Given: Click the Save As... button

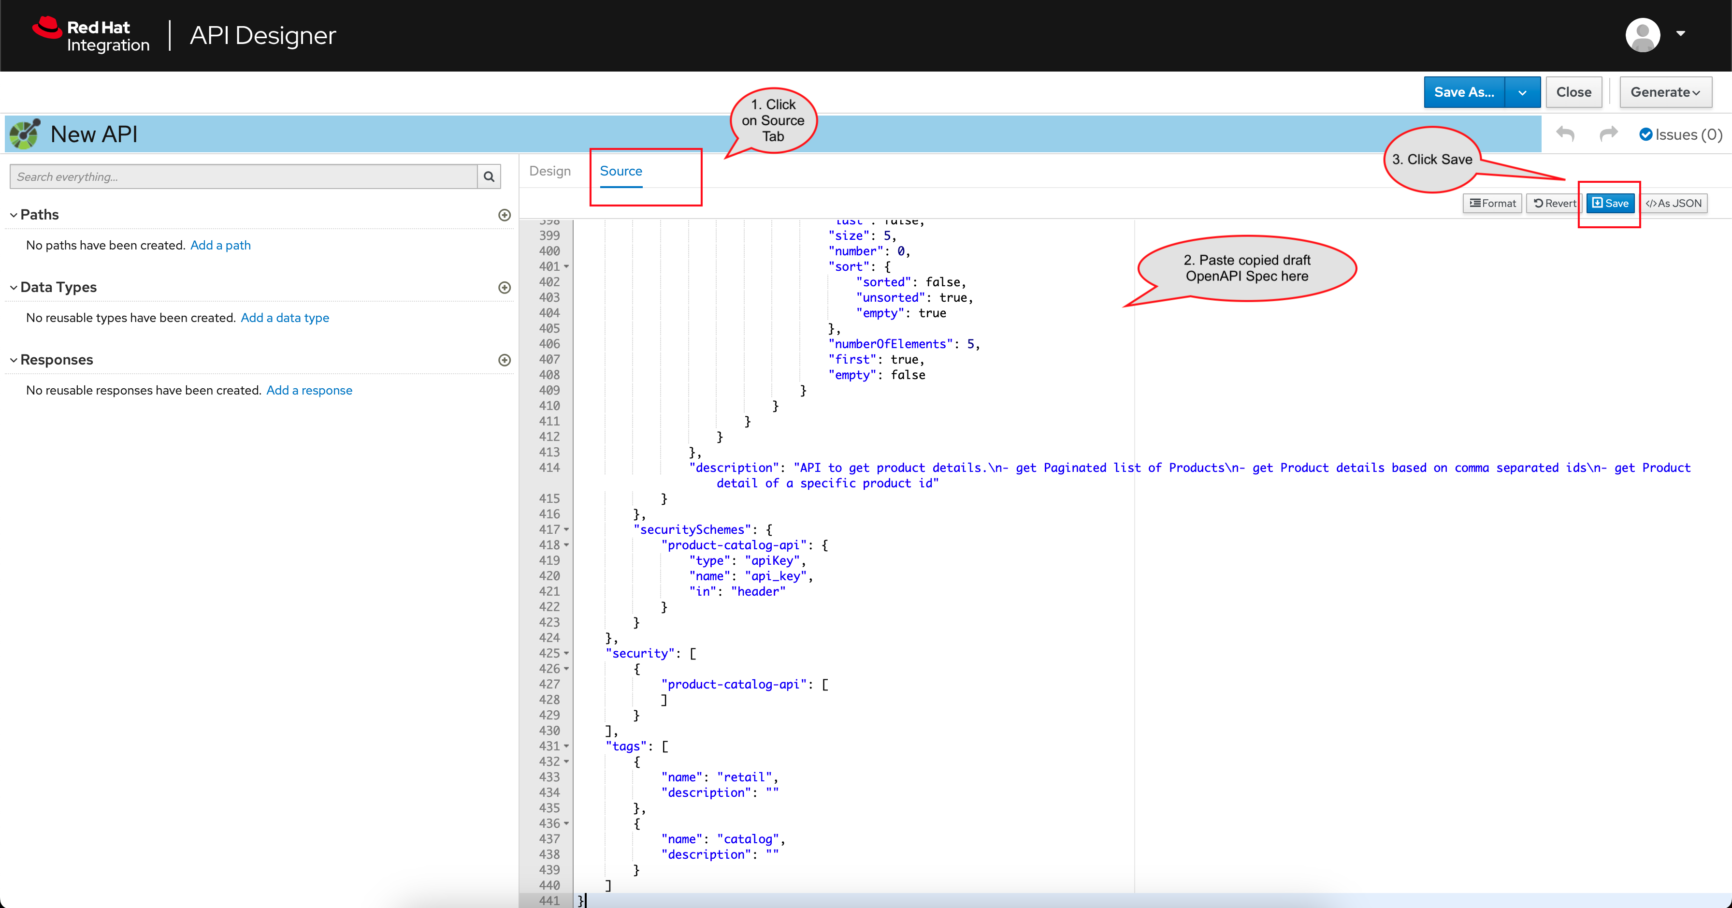Looking at the screenshot, I should (1464, 92).
